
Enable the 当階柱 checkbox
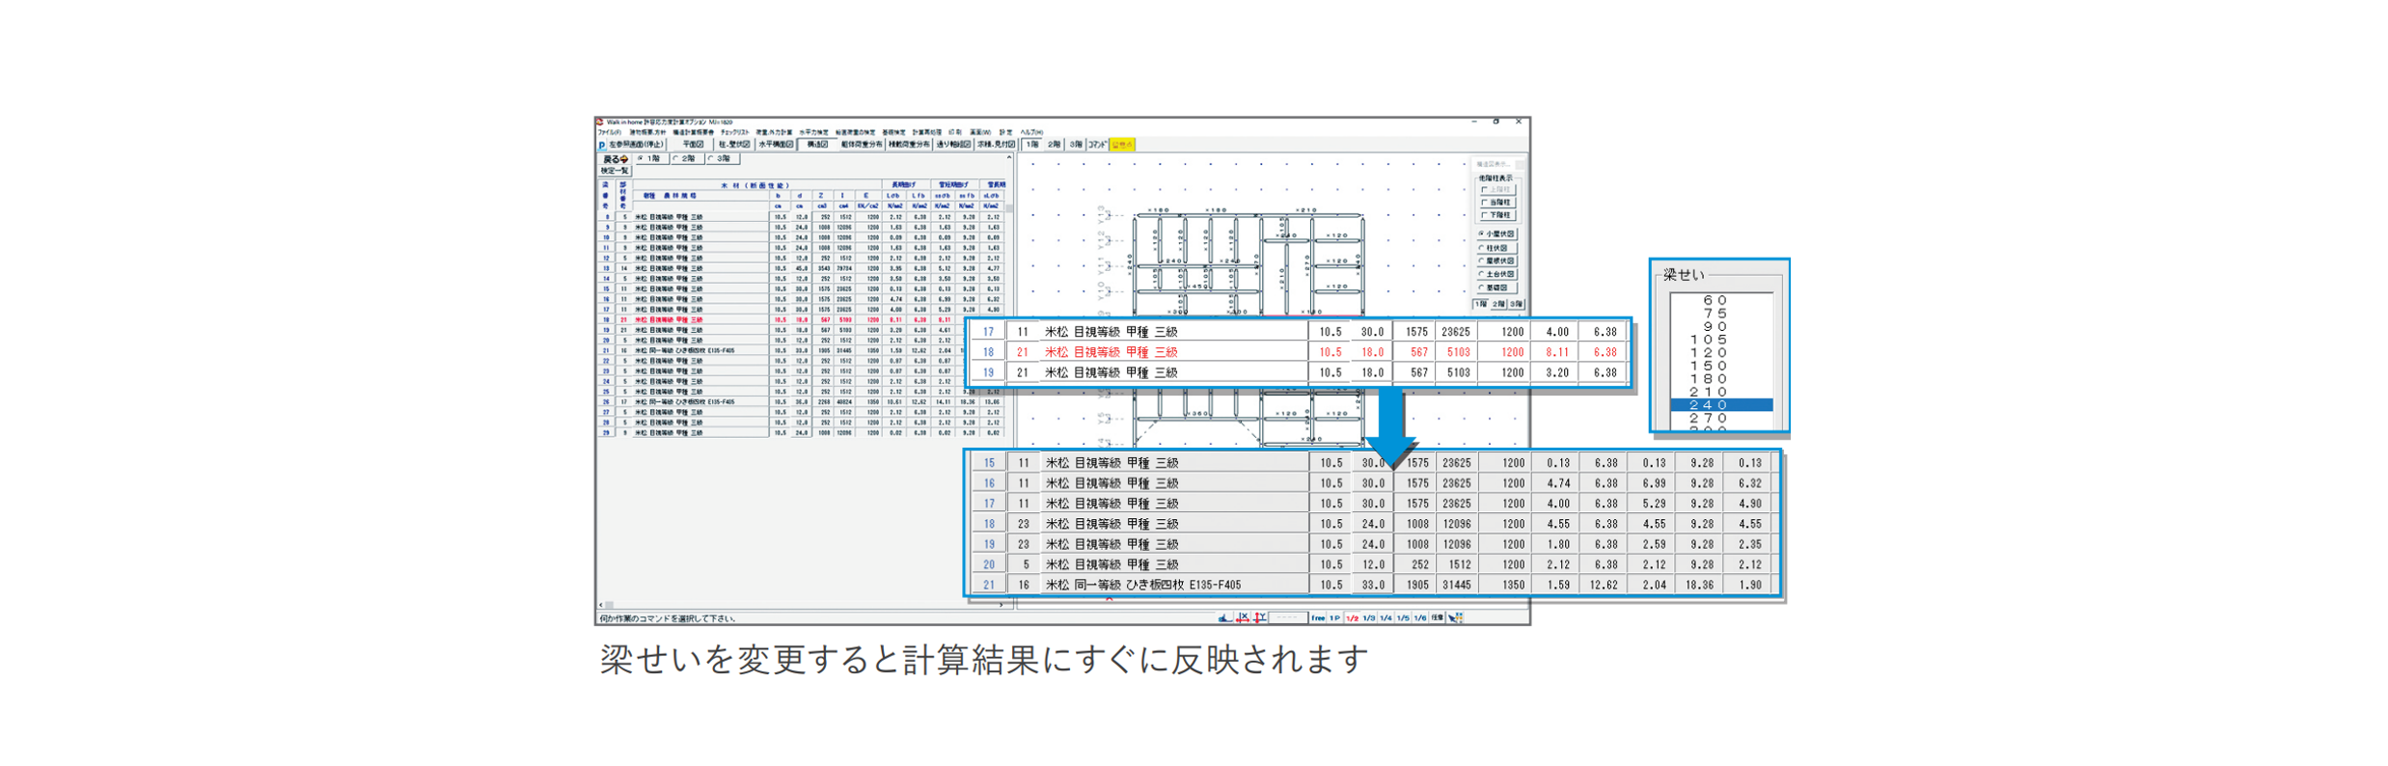click(1497, 203)
